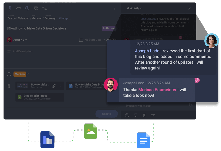Viewport: 221px width, 151px height.
Task: Open the emoji picker icon
Action: pyautogui.click(x=127, y=115)
